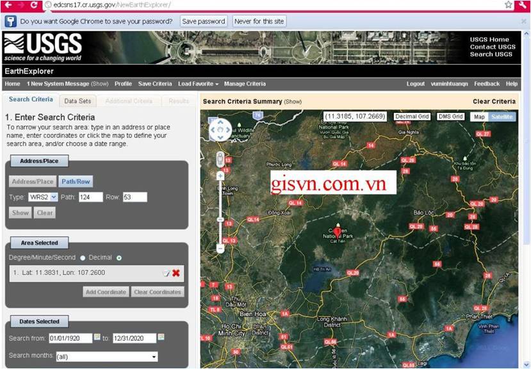Pan the map down
The width and height of the screenshot is (531, 369).
point(220,137)
